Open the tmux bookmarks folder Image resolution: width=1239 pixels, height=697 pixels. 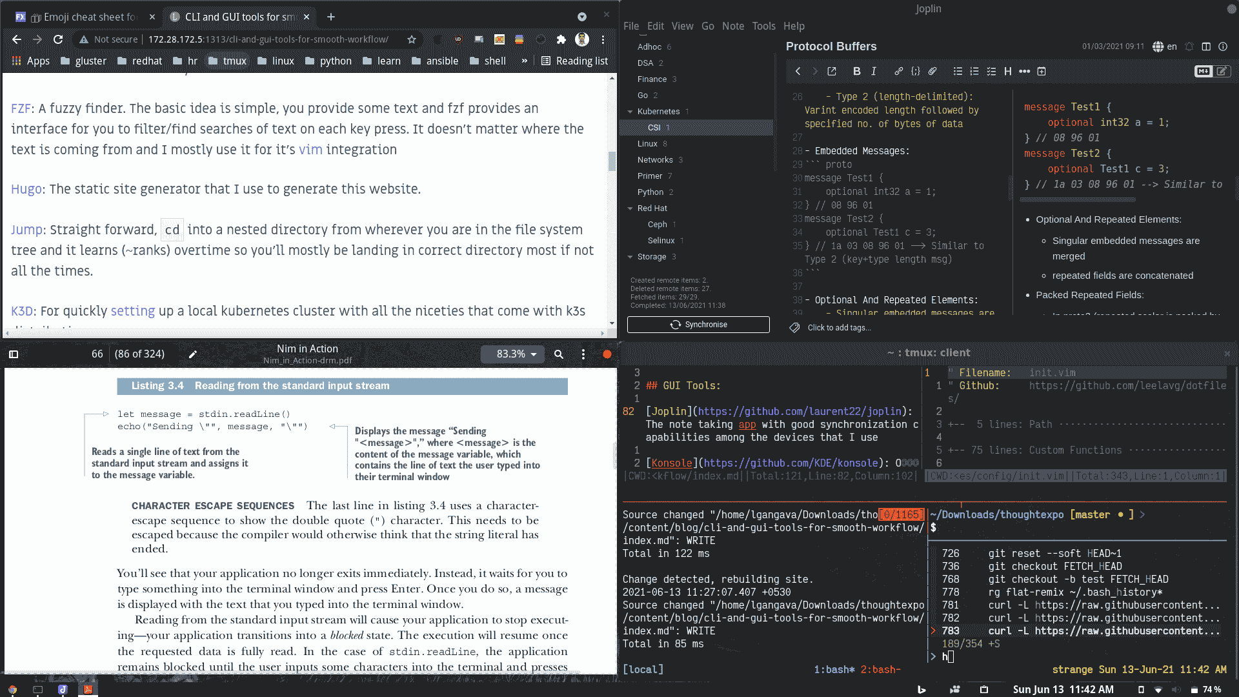tap(227, 61)
